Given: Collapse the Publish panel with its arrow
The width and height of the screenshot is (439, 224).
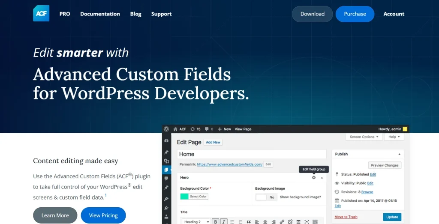Looking at the screenshot, I should tap(400, 154).
